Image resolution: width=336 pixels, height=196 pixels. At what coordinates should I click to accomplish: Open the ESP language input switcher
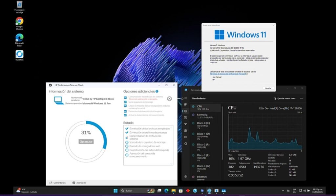(x=294, y=191)
